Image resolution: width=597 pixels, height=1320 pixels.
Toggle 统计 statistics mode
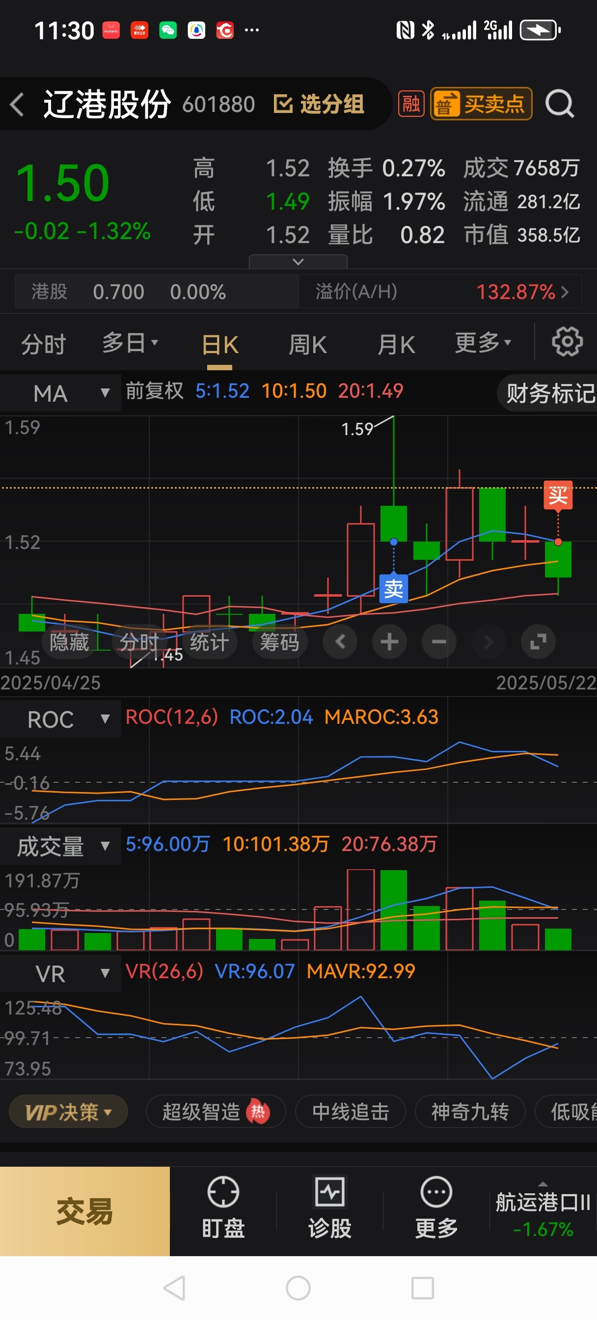pyautogui.click(x=209, y=641)
